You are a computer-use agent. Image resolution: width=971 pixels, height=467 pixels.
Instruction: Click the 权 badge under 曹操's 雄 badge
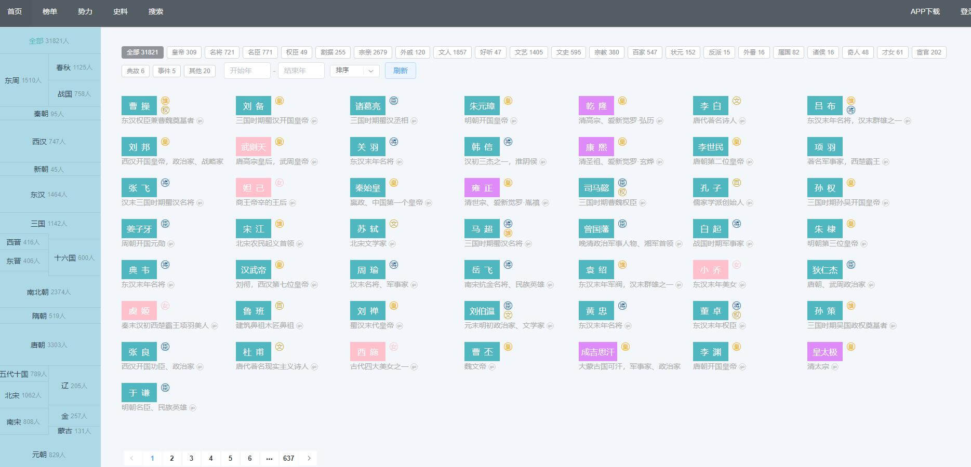click(165, 110)
